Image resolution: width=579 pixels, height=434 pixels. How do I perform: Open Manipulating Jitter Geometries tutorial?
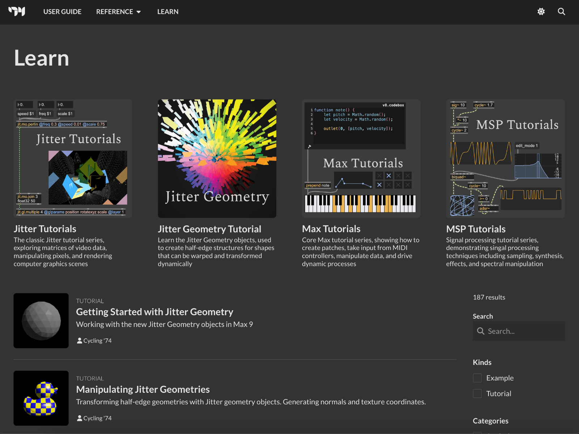coord(143,389)
